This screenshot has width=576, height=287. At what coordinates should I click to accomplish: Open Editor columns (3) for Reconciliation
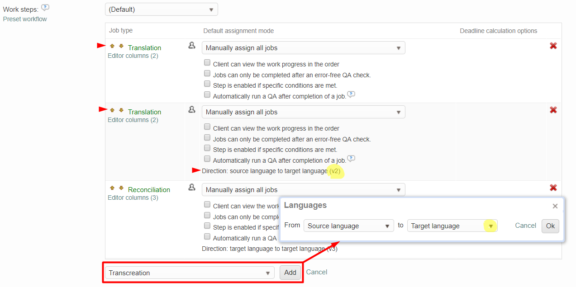[x=133, y=198]
